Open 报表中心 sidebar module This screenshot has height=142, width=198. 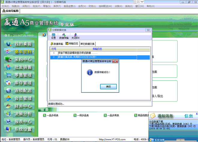19,122
